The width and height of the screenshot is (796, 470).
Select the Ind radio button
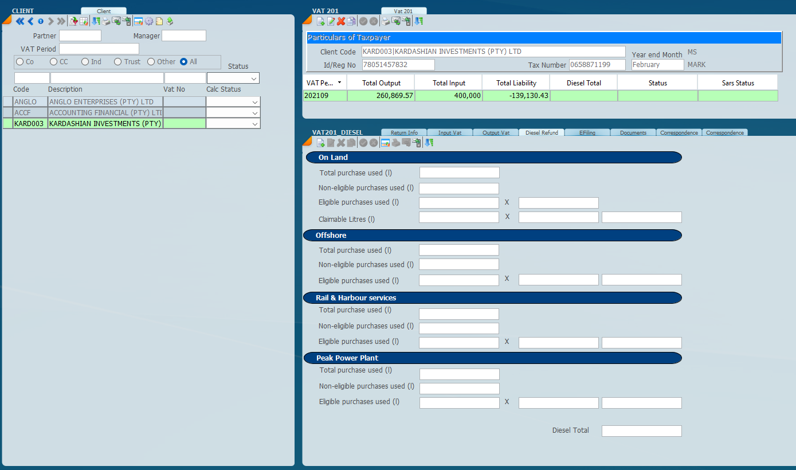tap(85, 62)
